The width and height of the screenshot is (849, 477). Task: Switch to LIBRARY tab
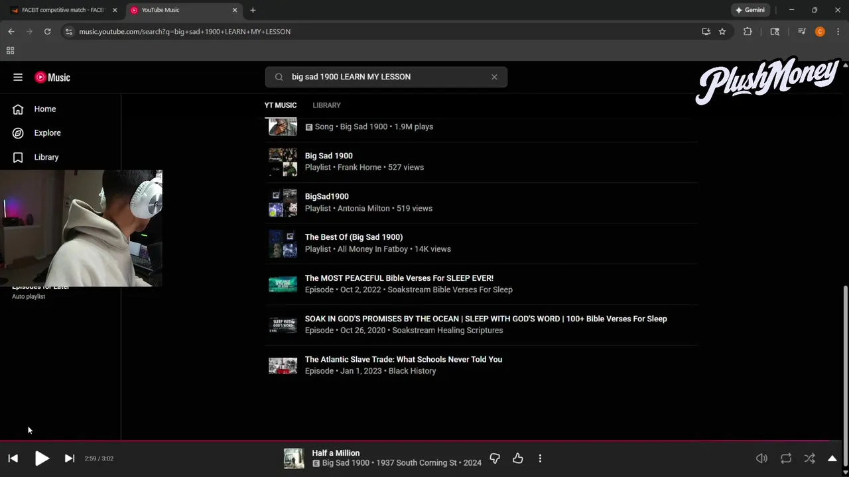326,105
